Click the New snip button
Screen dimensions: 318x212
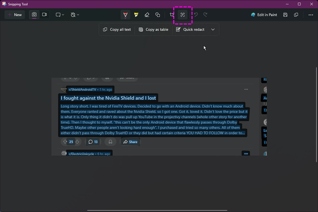15,15
